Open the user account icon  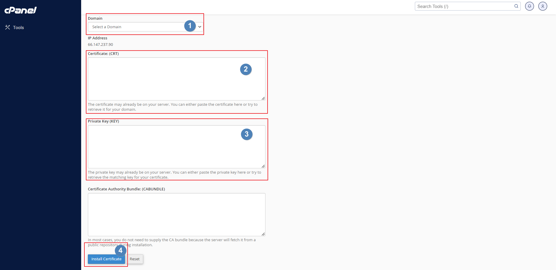[x=543, y=6]
